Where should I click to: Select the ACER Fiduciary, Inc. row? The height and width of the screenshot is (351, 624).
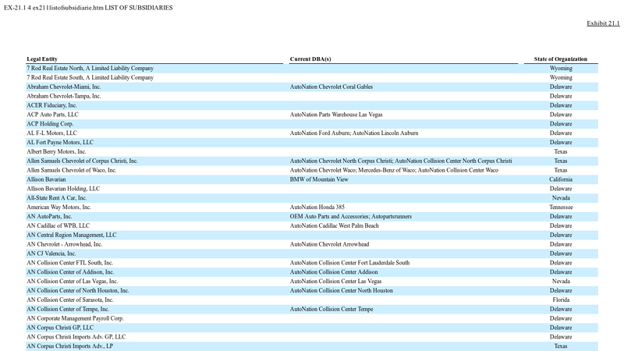tap(52, 105)
